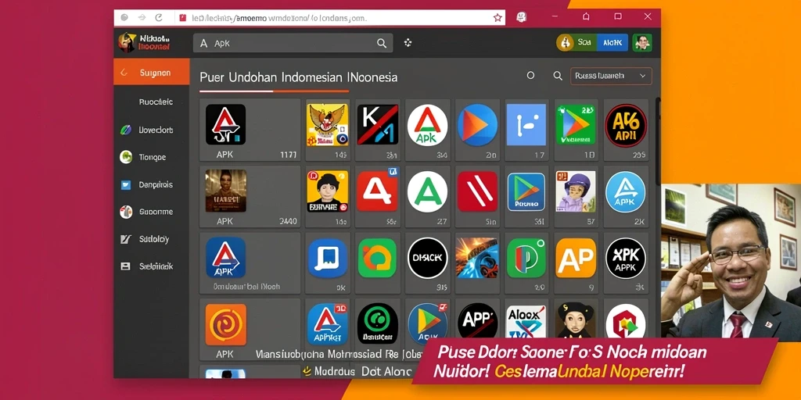Open the light blue circle APK app labeled 2K
The height and width of the screenshot is (400, 801).
point(625,192)
